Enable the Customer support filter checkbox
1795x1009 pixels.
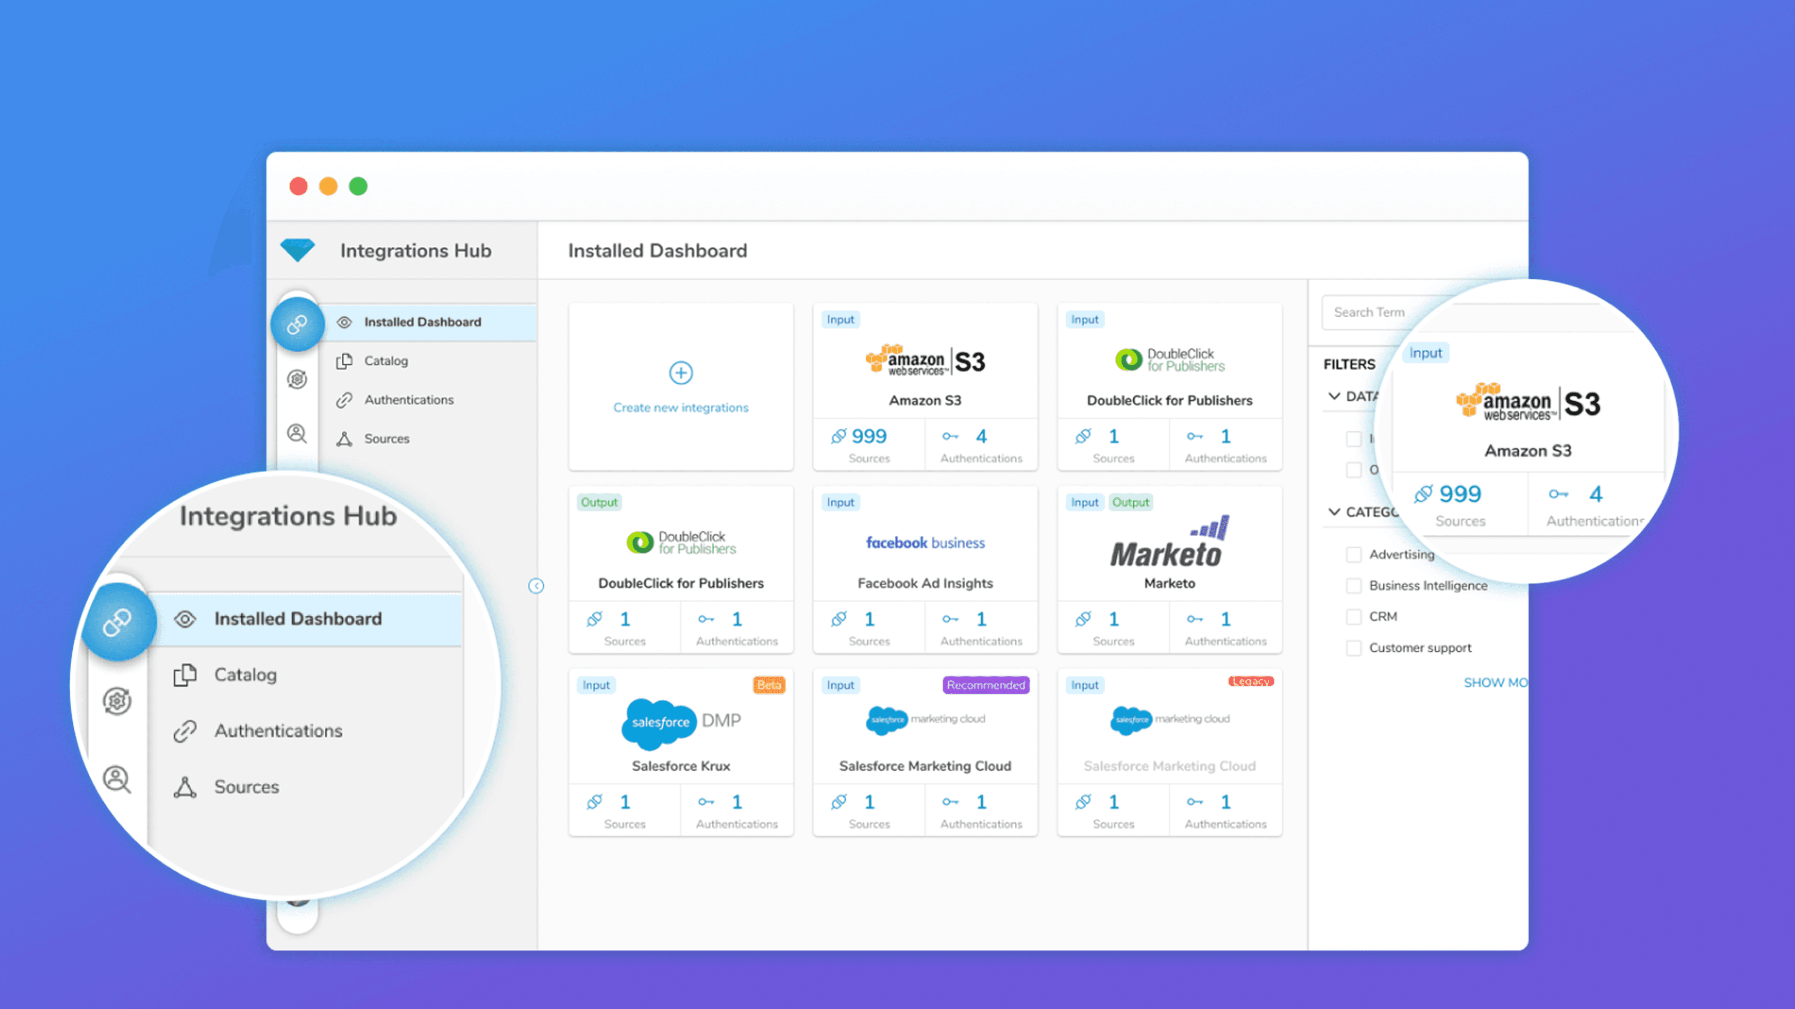pyautogui.click(x=1353, y=648)
